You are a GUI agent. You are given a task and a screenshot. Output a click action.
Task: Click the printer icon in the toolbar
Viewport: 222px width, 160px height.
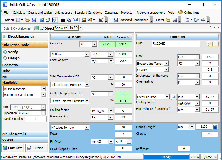(48, 20)
